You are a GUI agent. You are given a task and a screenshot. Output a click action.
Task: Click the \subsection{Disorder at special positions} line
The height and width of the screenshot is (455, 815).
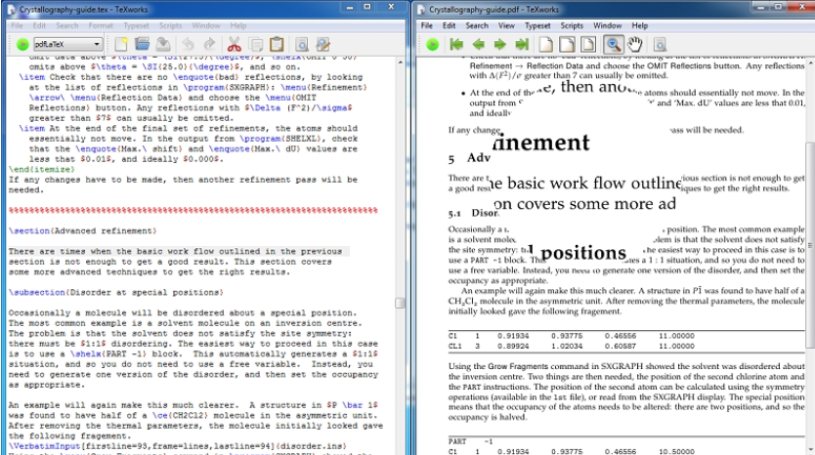116,292
